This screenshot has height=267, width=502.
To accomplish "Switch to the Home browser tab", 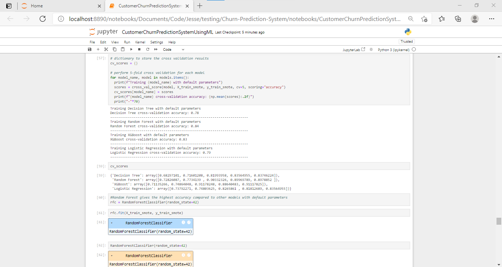I will click(37, 6).
